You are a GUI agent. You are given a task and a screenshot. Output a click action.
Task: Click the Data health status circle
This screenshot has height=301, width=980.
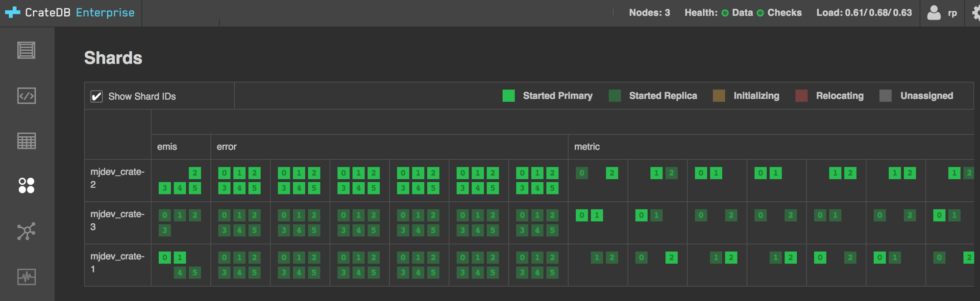[725, 13]
